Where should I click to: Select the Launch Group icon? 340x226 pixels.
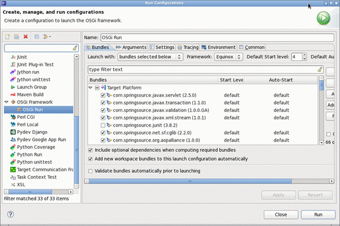13,87
